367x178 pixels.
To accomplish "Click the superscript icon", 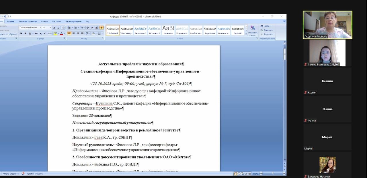I will pos(45,33).
